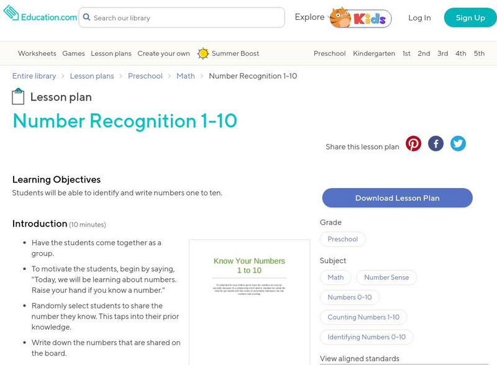Share lesson plan on Pinterest
Screen dimensions: 497x365
(x=413, y=144)
